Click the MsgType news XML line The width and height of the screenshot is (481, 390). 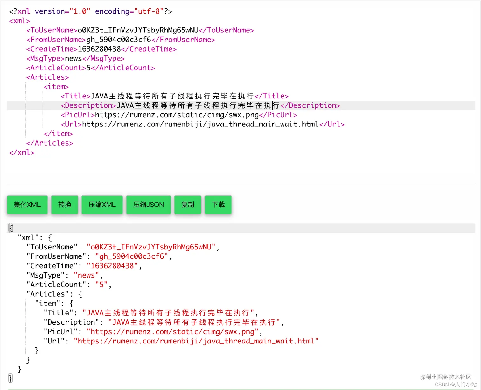pos(75,58)
